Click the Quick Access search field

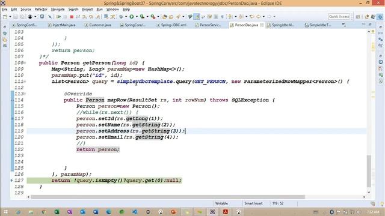(339, 17)
